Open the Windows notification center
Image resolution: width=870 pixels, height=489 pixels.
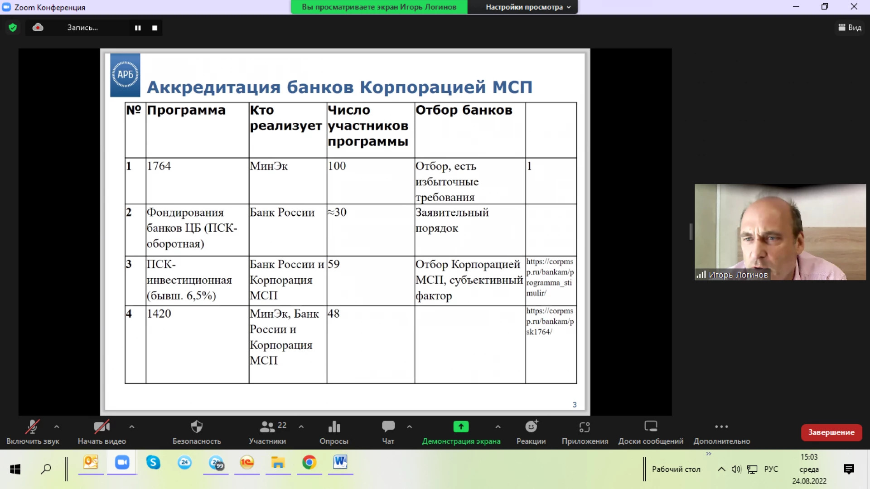[849, 469]
